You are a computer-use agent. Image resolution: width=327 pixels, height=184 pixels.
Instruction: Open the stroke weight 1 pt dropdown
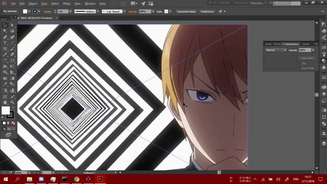tap(70, 11)
